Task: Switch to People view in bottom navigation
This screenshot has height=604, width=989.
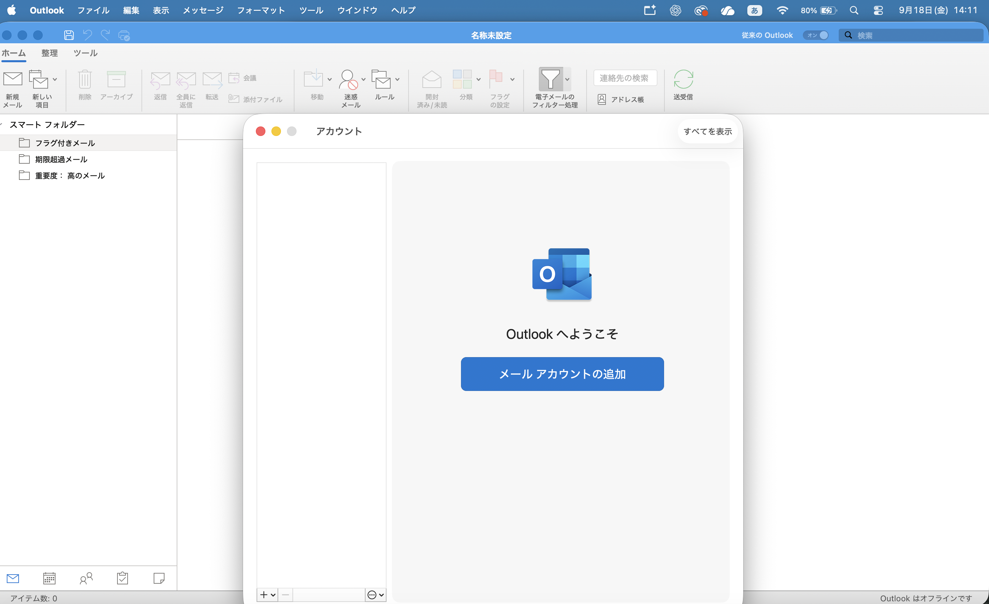Action: click(86, 578)
